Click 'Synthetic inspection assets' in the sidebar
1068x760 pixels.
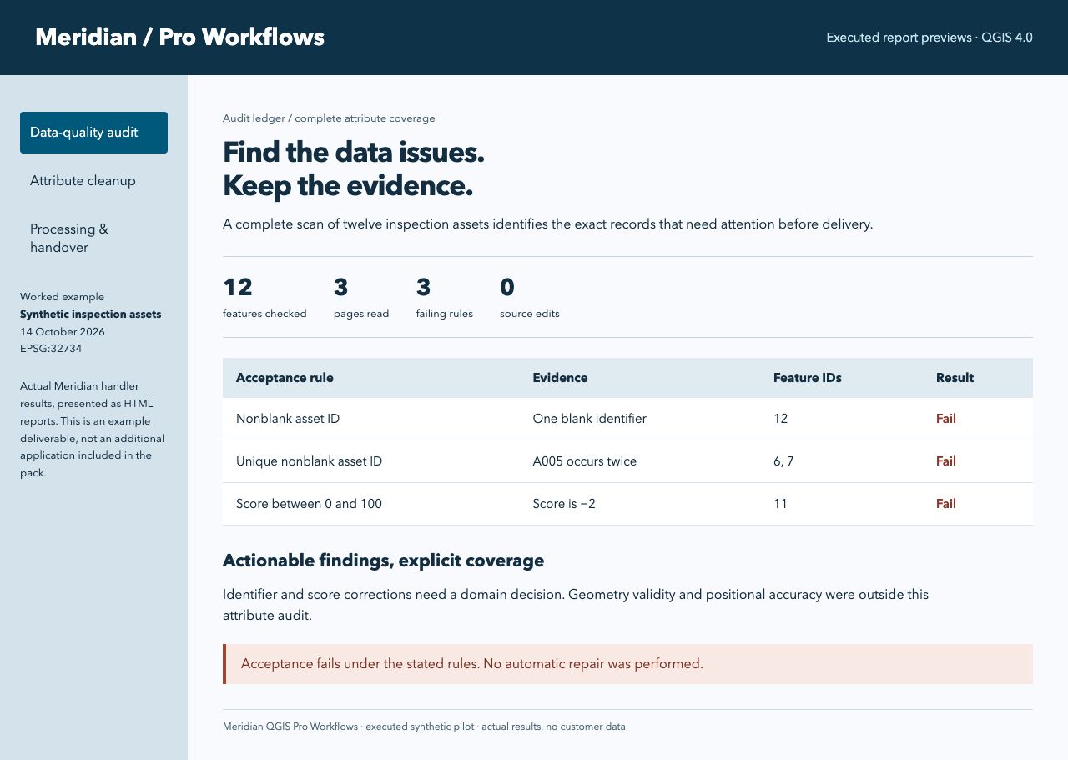91,315
